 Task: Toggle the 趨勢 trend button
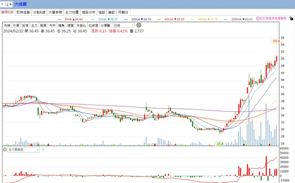click(x=61, y=25)
